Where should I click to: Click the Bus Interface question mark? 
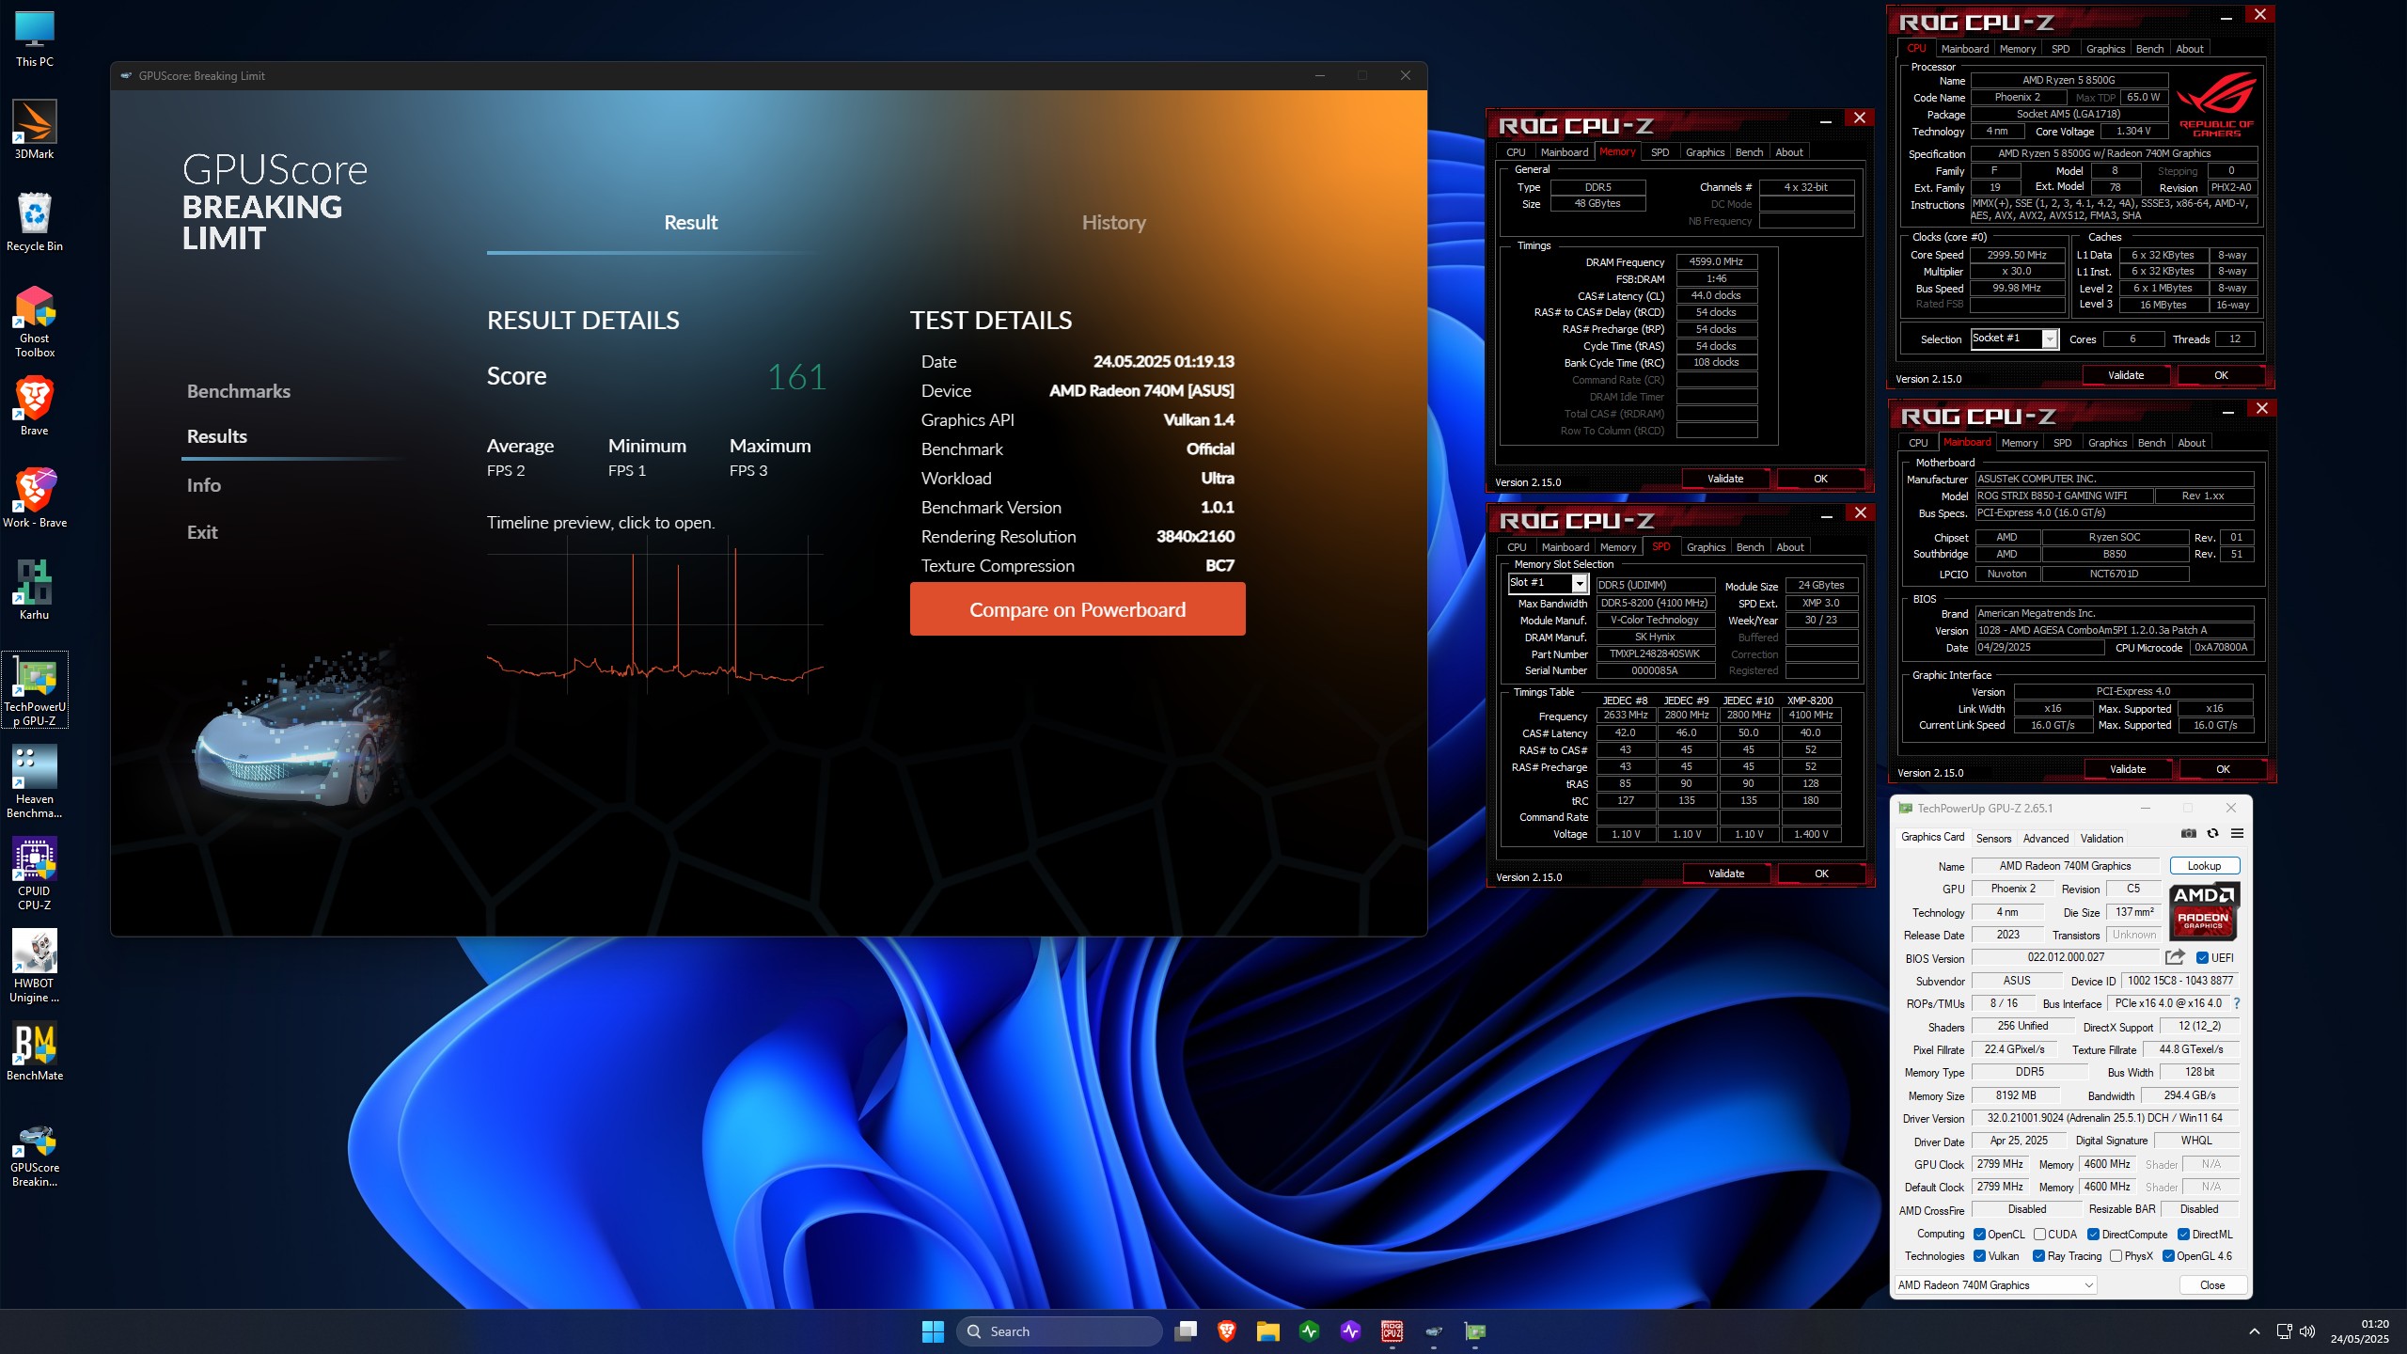(x=2237, y=1003)
